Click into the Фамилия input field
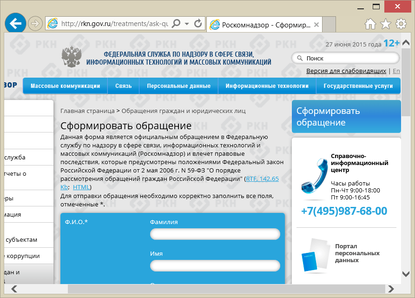 pos(215,234)
